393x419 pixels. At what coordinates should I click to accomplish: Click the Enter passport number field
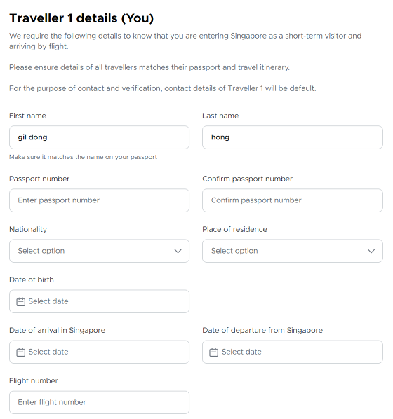(x=100, y=200)
